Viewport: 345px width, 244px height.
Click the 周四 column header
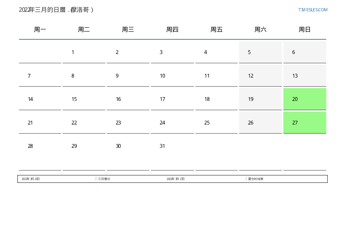tap(172, 29)
